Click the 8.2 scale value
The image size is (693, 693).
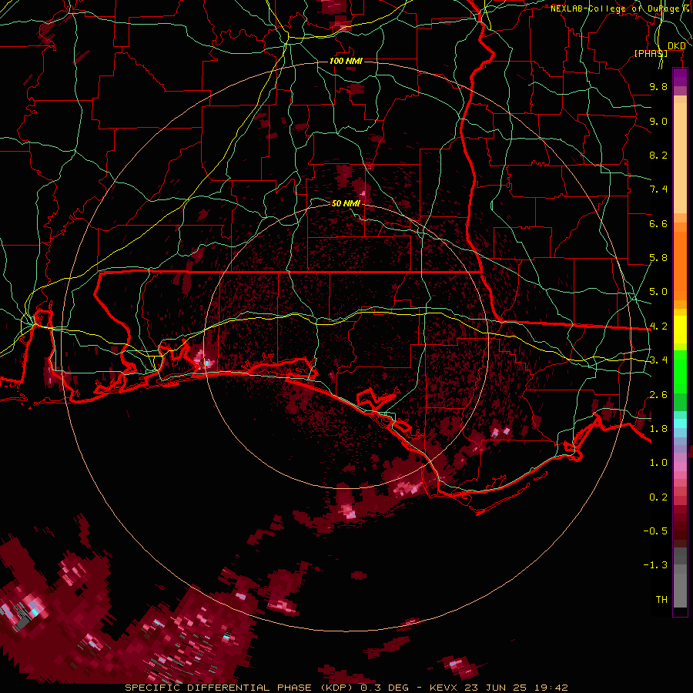658,155
